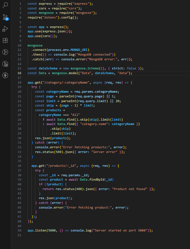Click the "Product not found" error string
Viewport: 190px width, 249px height.
(129, 189)
